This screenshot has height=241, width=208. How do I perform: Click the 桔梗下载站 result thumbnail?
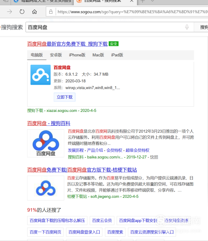[x=46, y=188]
